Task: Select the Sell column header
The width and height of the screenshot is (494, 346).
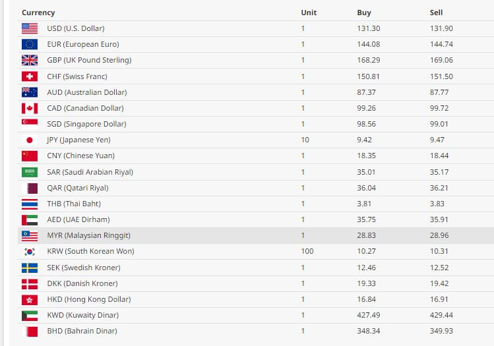Action: 436,13
